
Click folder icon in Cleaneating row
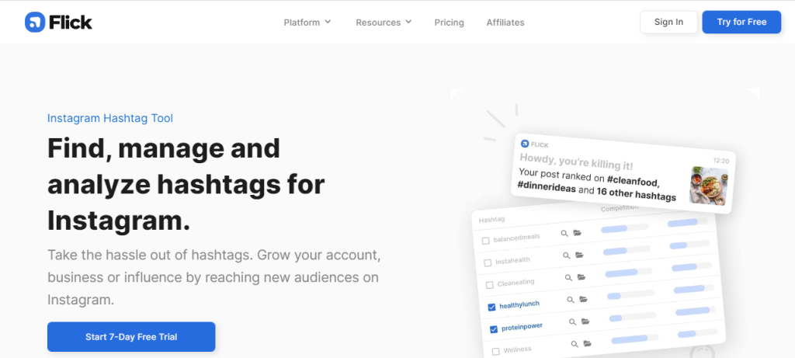pyautogui.click(x=581, y=277)
